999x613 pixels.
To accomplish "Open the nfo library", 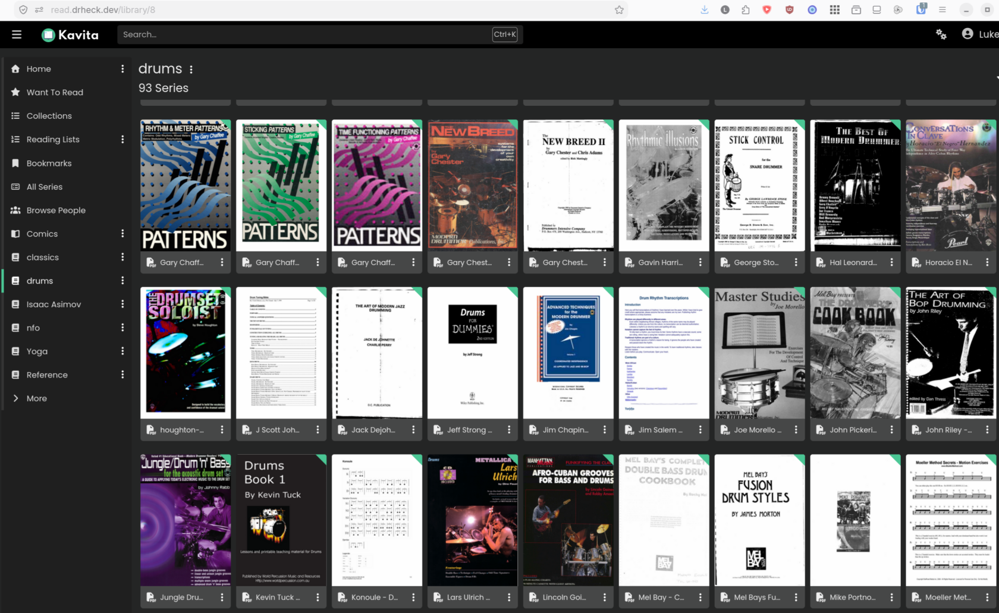I will (33, 328).
